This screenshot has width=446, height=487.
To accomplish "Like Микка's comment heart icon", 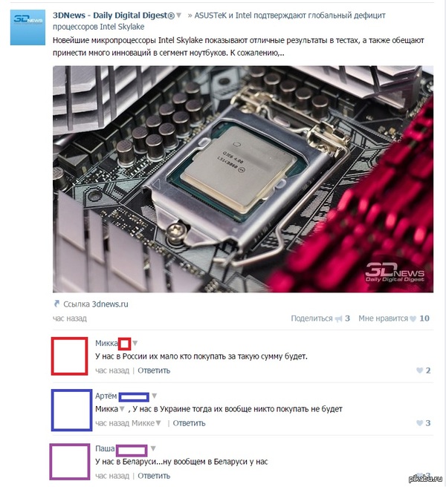I will (419, 370).
